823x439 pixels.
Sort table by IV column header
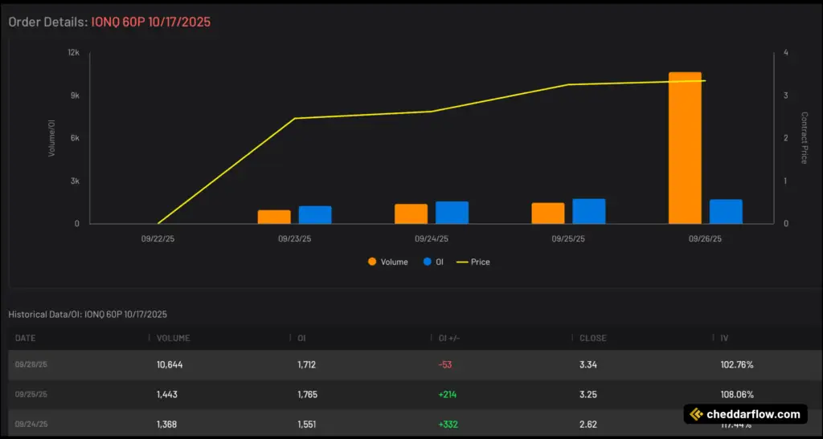724,339
